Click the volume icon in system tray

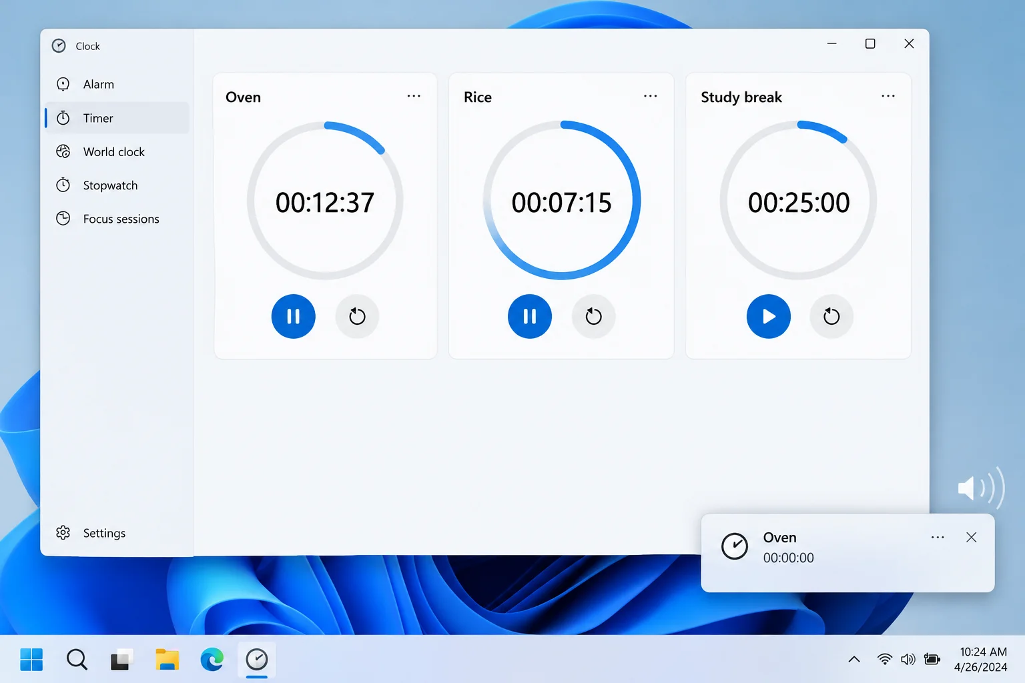point(908,660)
